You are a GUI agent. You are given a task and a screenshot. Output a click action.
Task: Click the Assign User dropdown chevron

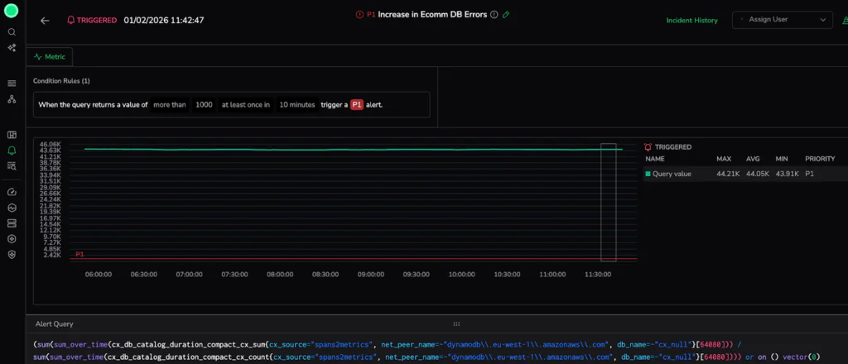click(x=823, y=20)
